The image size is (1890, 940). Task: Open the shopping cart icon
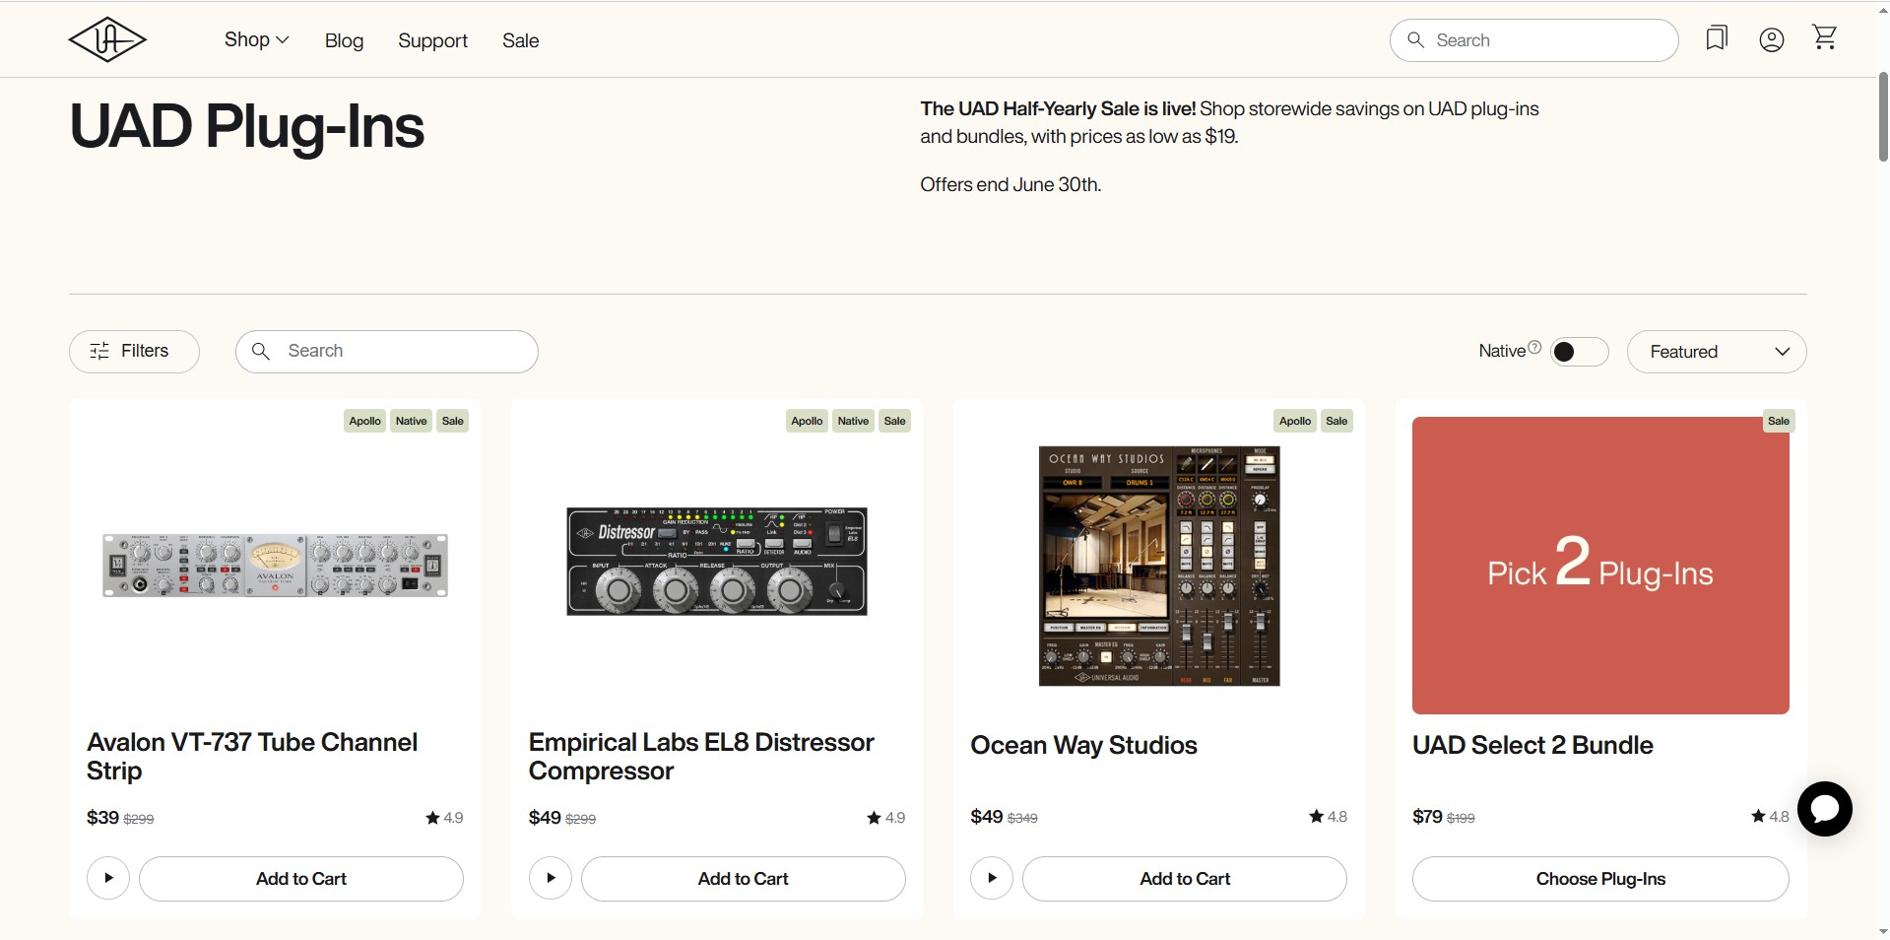pyautogui.click(x=1824, y=37)
